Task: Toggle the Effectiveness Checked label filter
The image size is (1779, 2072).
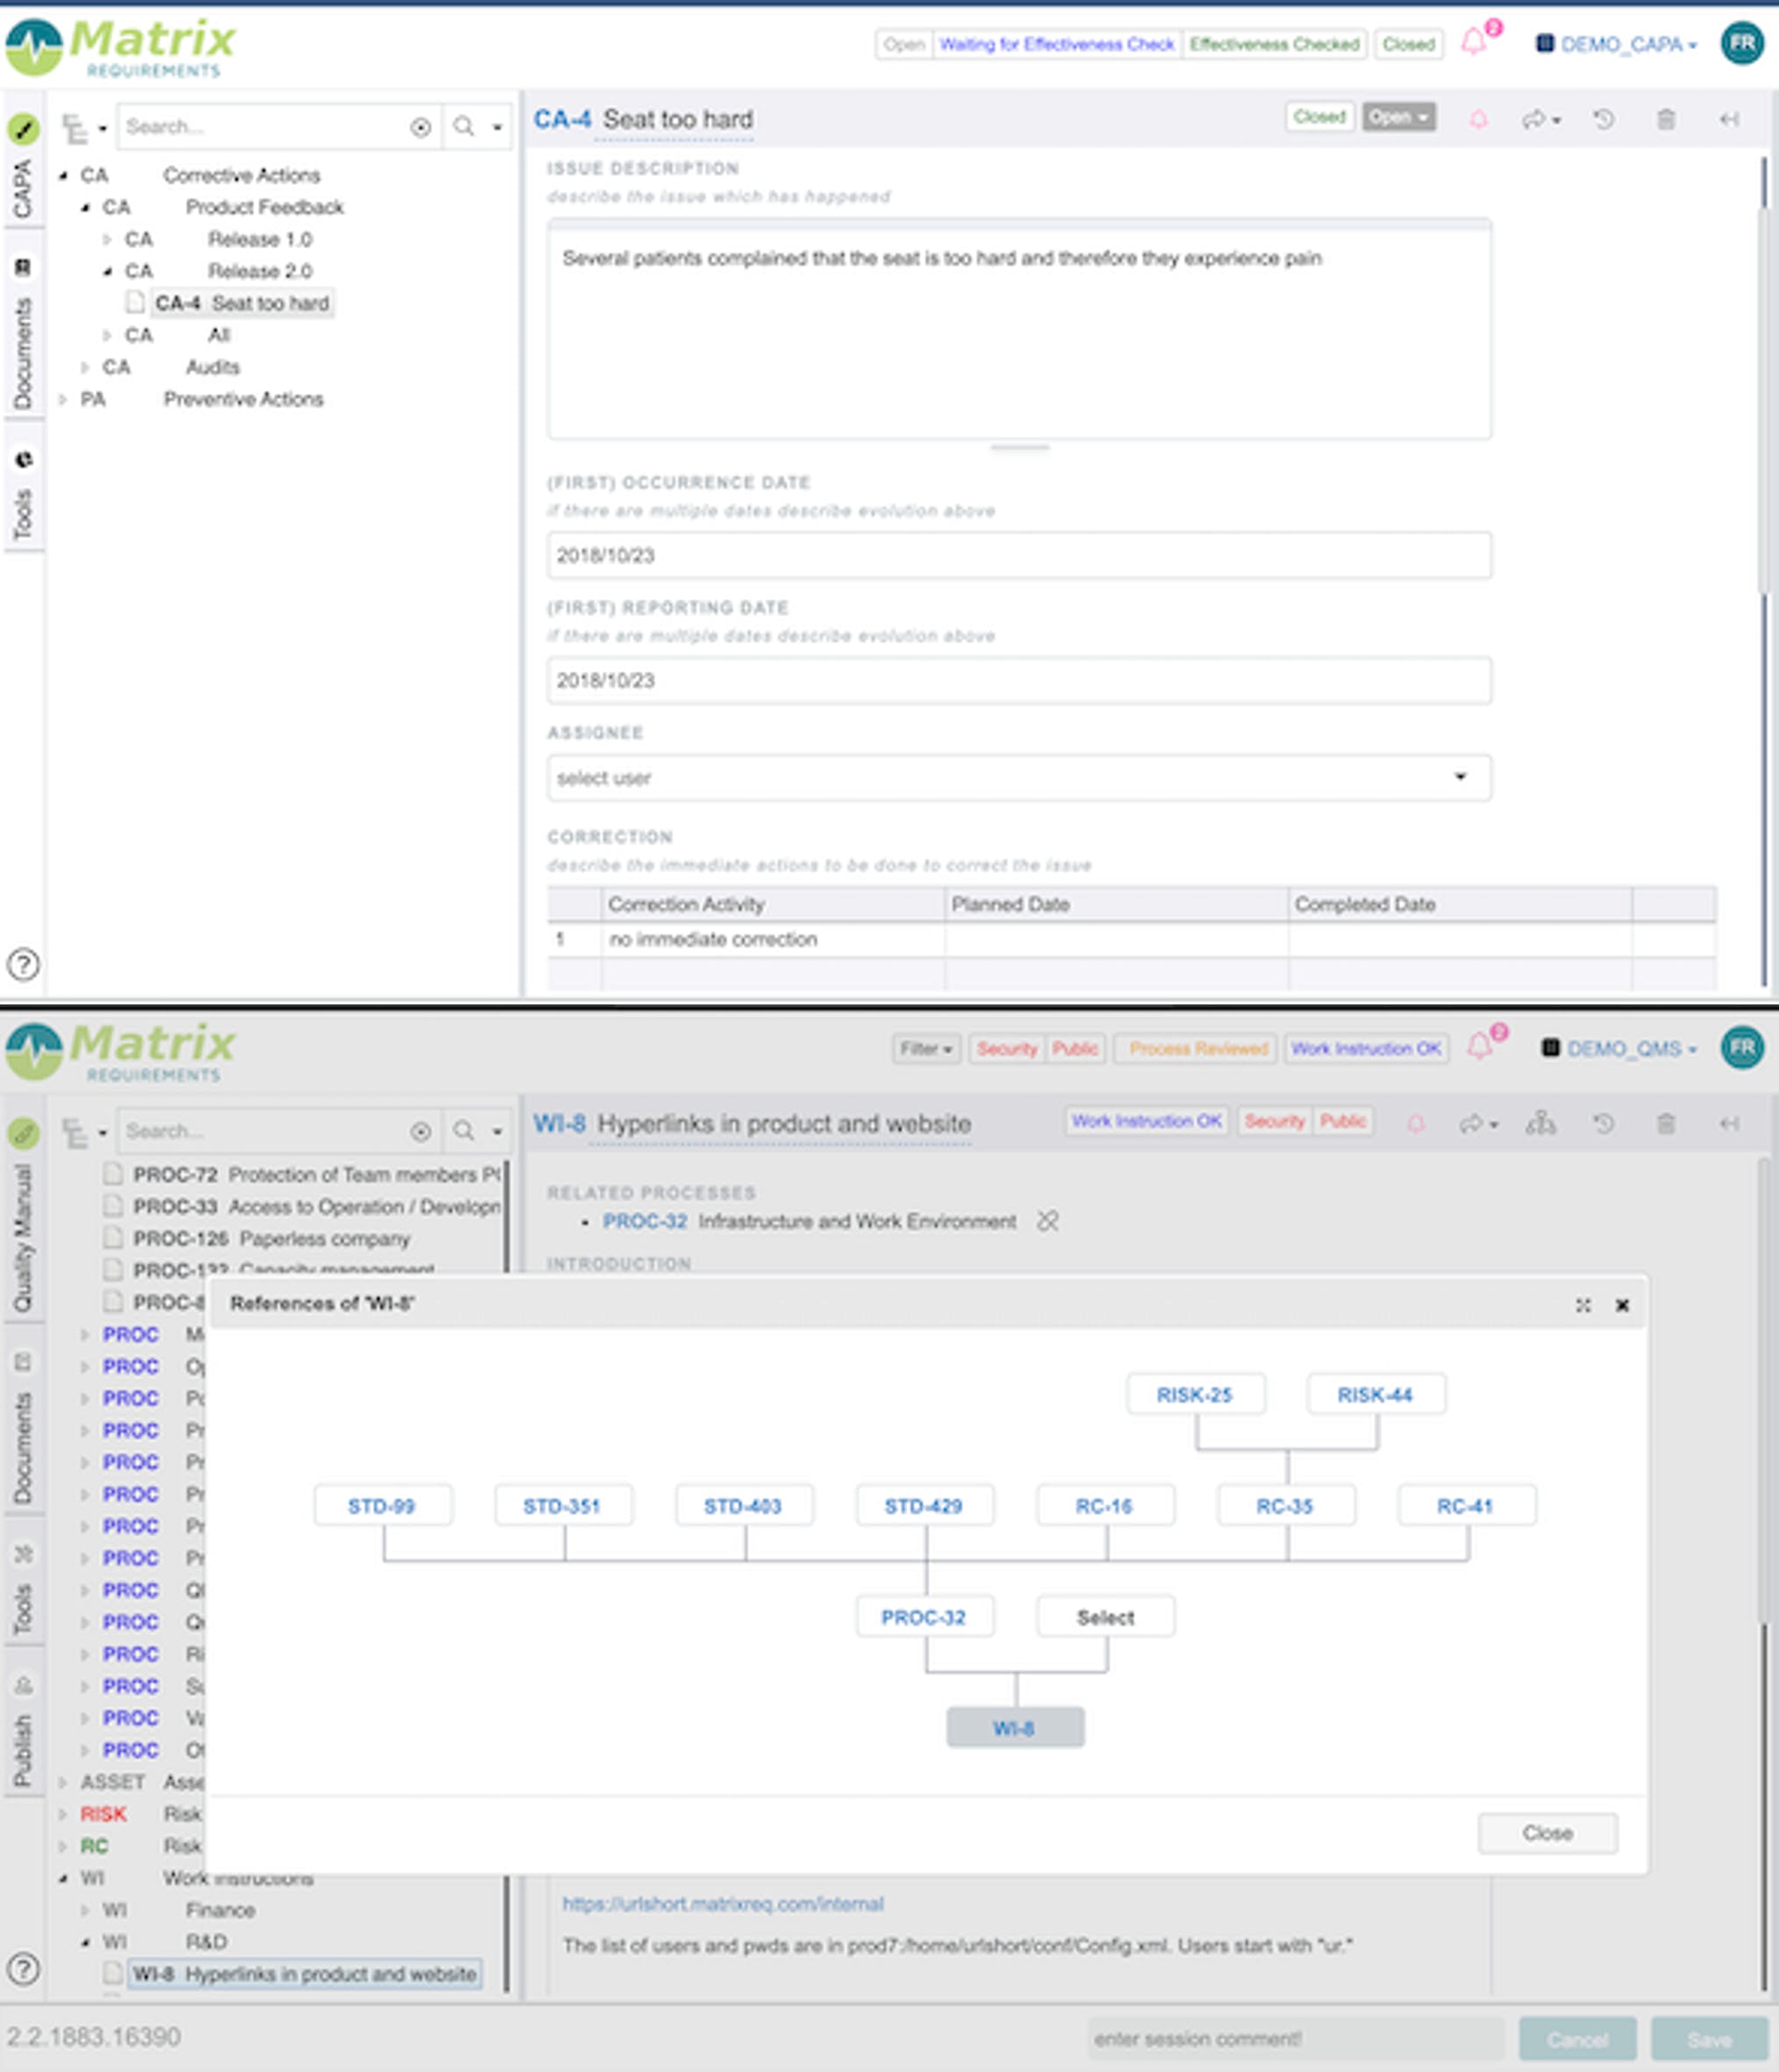Action: pyautogui.click(x=1274, y=44)
